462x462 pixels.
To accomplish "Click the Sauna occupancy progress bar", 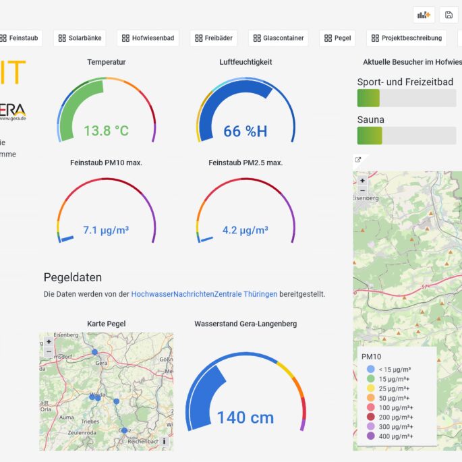I will (406, 136).
